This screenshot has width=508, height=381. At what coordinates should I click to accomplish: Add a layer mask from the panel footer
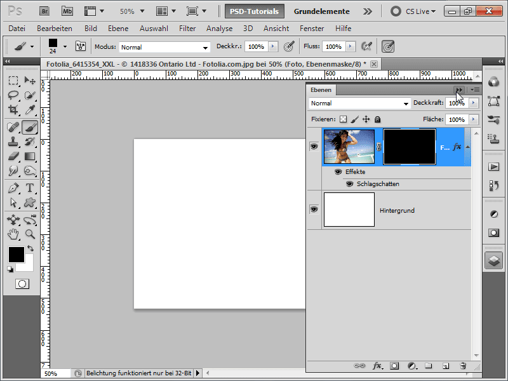click(394, 366)
